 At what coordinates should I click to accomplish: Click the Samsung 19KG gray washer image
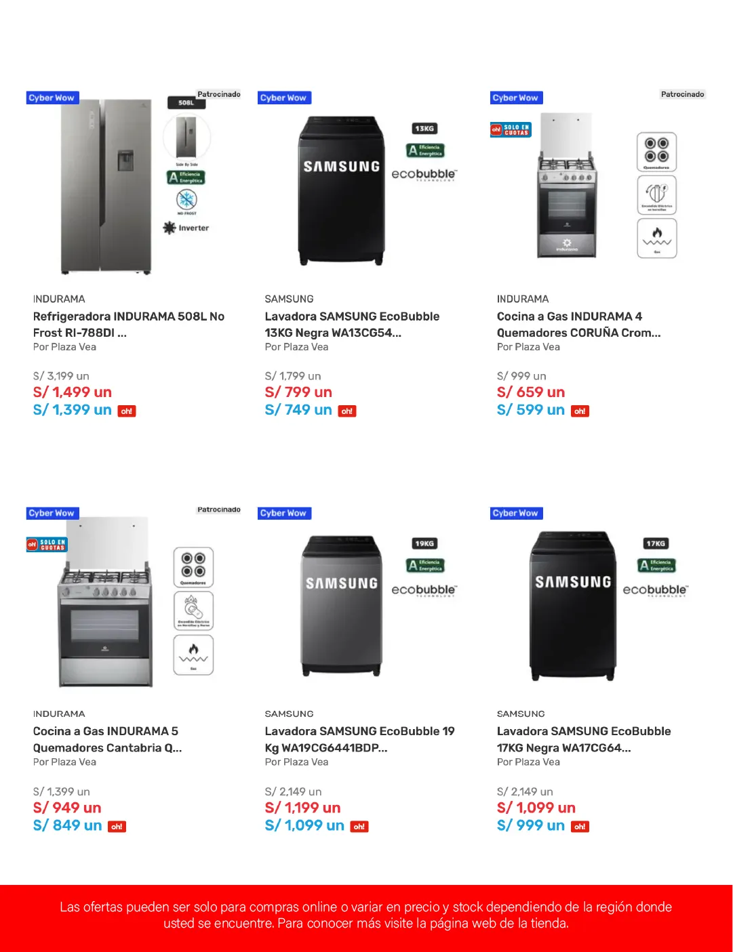click(x=341, y=605)
